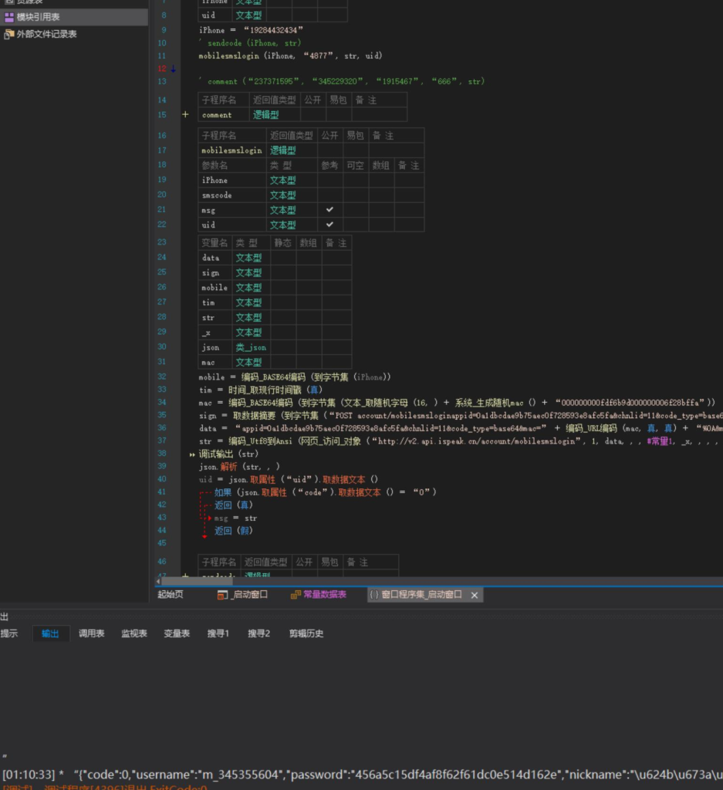Select 外部文件记录表 in the left tree

click(x=47, y=34)
